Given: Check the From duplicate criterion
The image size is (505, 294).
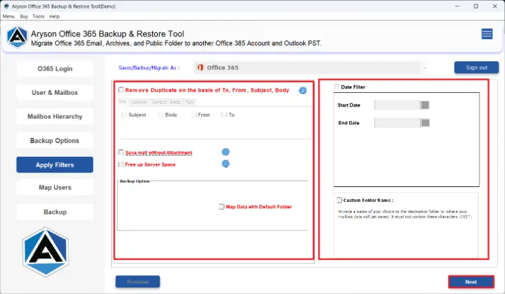Looking at the screenshot, I should click(193, 115).
